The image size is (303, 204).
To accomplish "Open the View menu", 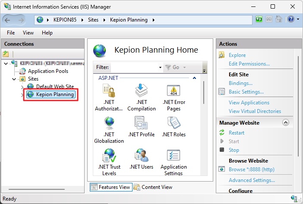I will [28, 33].
